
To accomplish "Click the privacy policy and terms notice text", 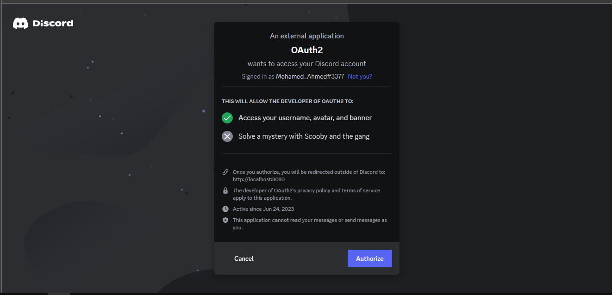I will 306,194.
